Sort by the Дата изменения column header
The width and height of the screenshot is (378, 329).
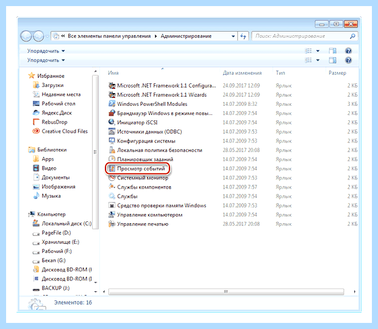242,73
